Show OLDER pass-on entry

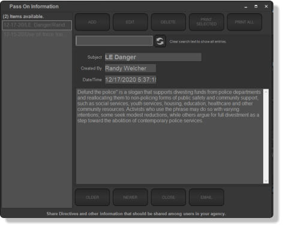[x=92, y=197]
